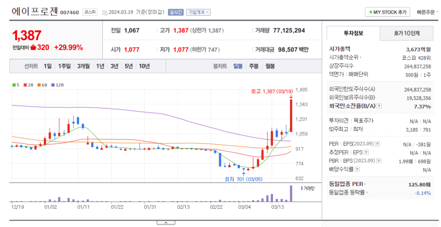Click current price 1,387
Screen dimensions: 441x227
click(x=27, y=36)
